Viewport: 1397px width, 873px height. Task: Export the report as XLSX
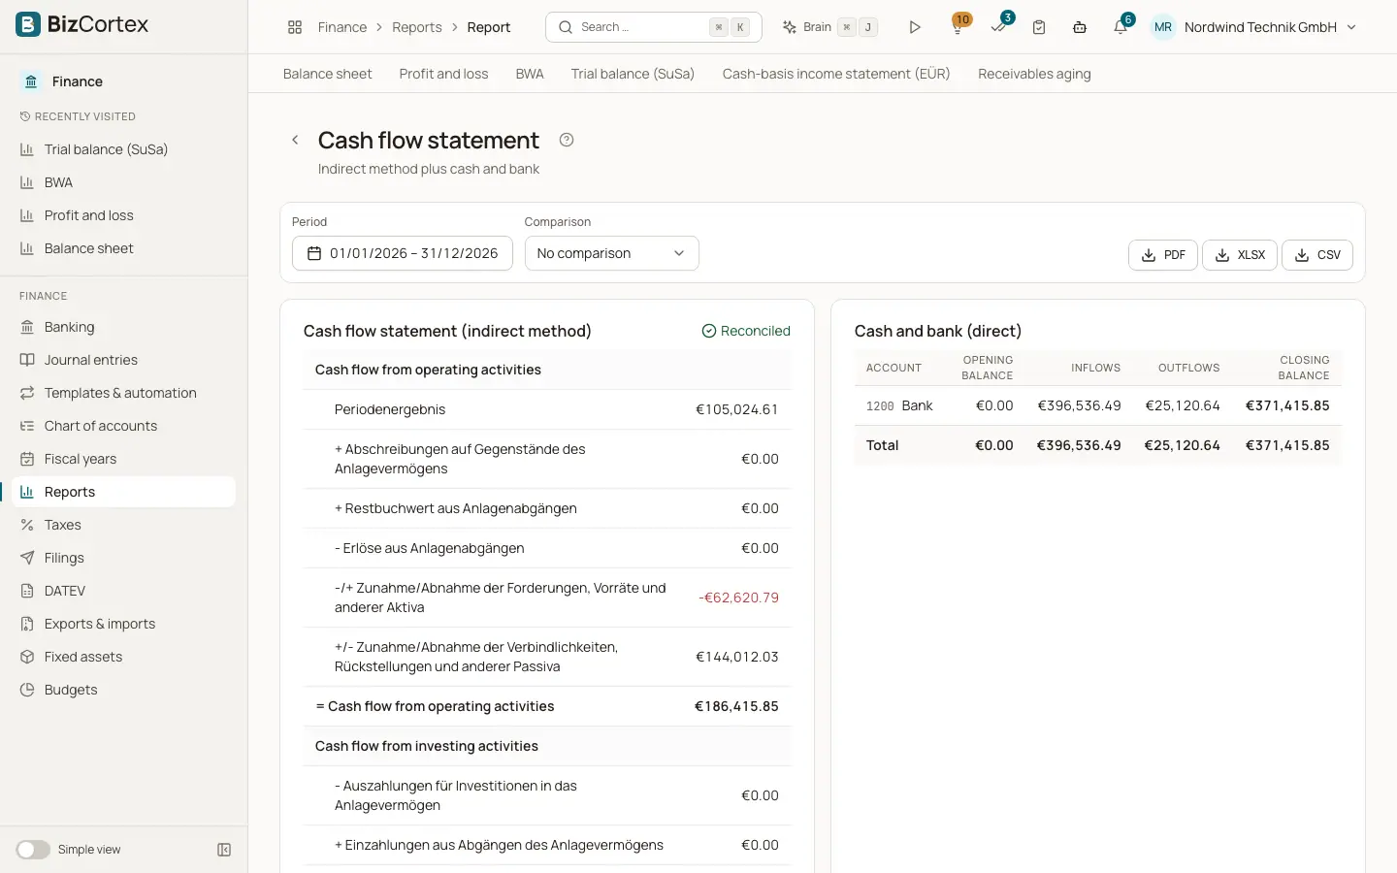[x=1239, y=255]
